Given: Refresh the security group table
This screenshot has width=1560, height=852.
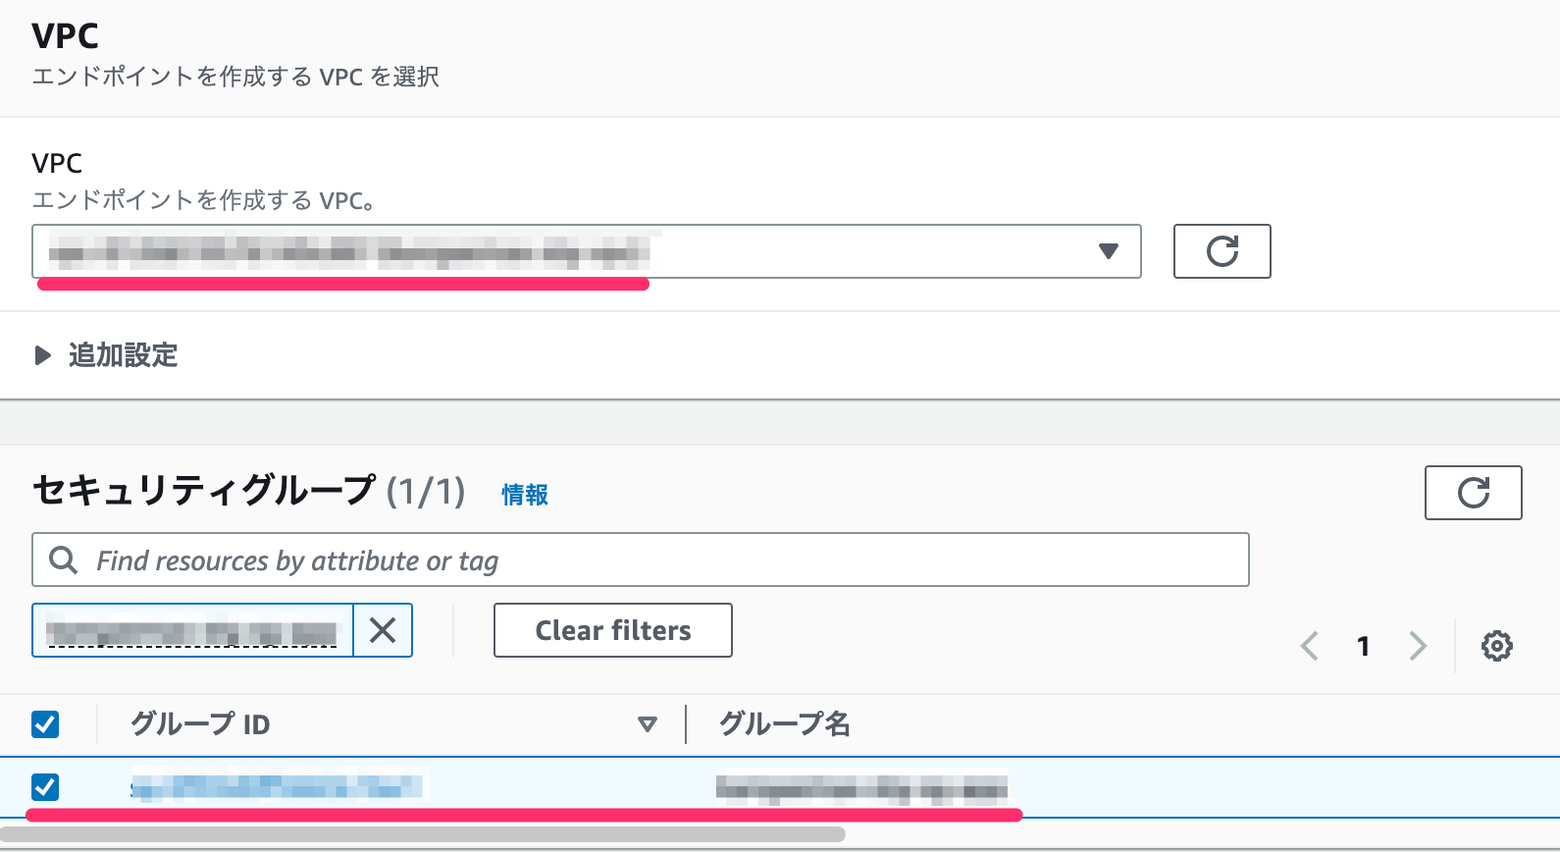Looking at the screenshot, I should tap(1473, 493).
